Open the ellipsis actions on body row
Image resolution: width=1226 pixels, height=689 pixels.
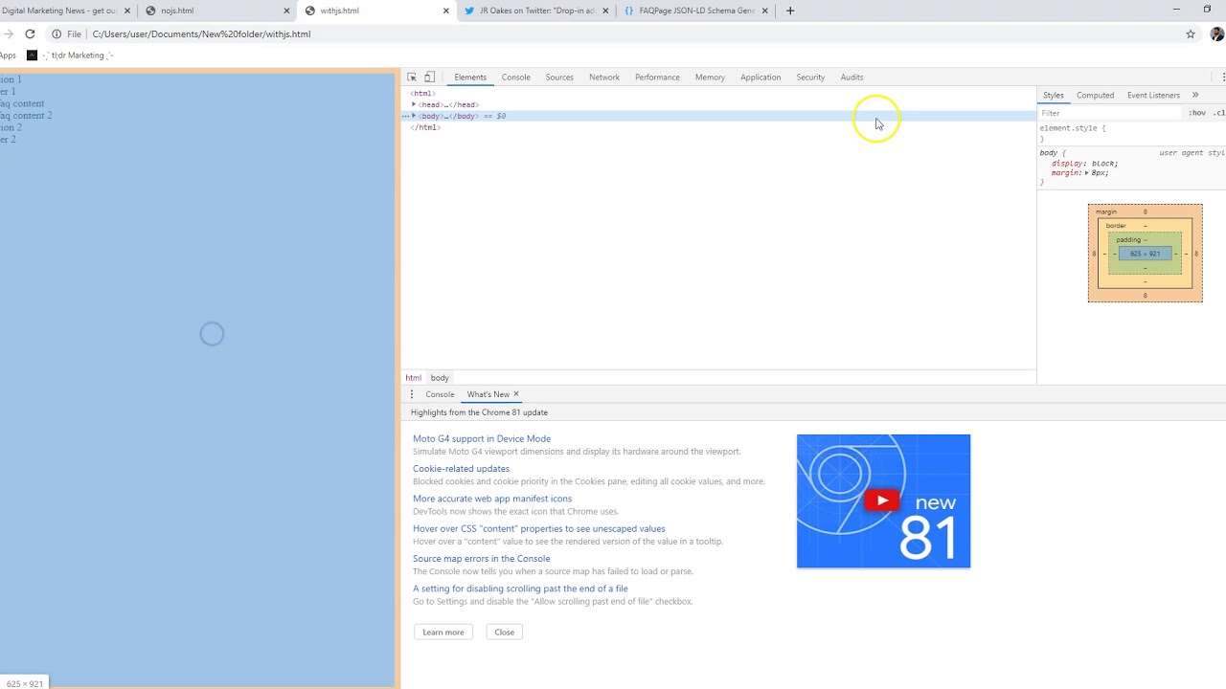click(x=406, y=116)
